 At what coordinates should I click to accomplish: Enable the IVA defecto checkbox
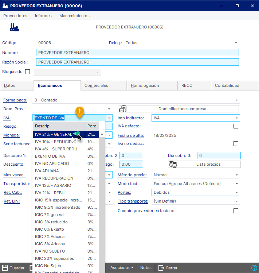pyautogui.click(x=236, y=126)
